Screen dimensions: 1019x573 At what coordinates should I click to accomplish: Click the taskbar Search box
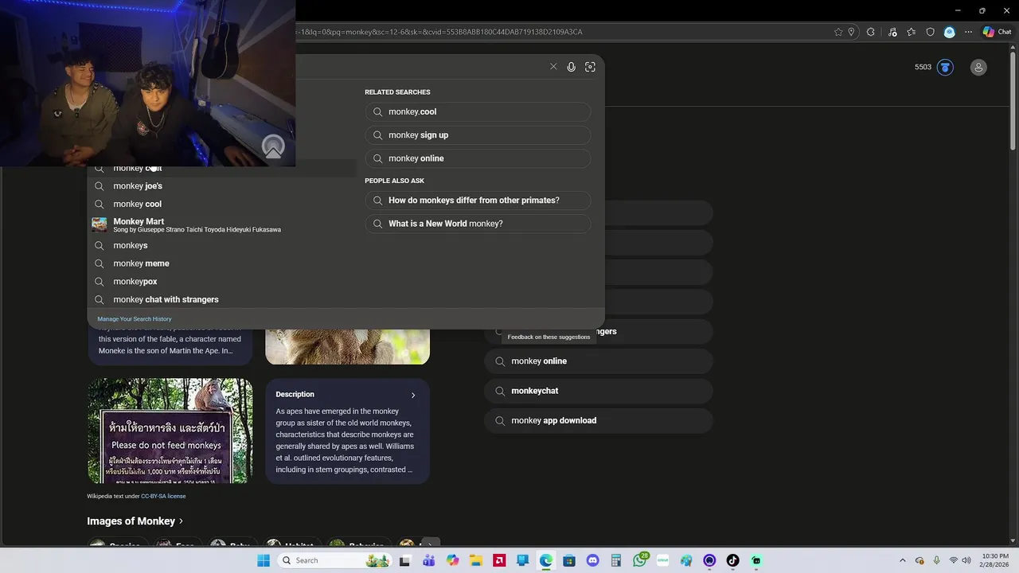point(334,560)
